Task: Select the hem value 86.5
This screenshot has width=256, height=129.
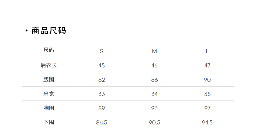Action: [x=102, y=123]
